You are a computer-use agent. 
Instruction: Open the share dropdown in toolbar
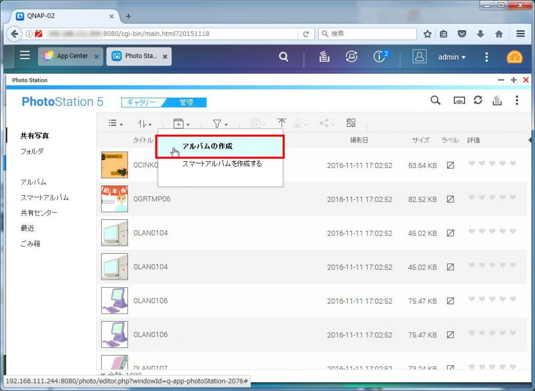[x=327, y=123]
